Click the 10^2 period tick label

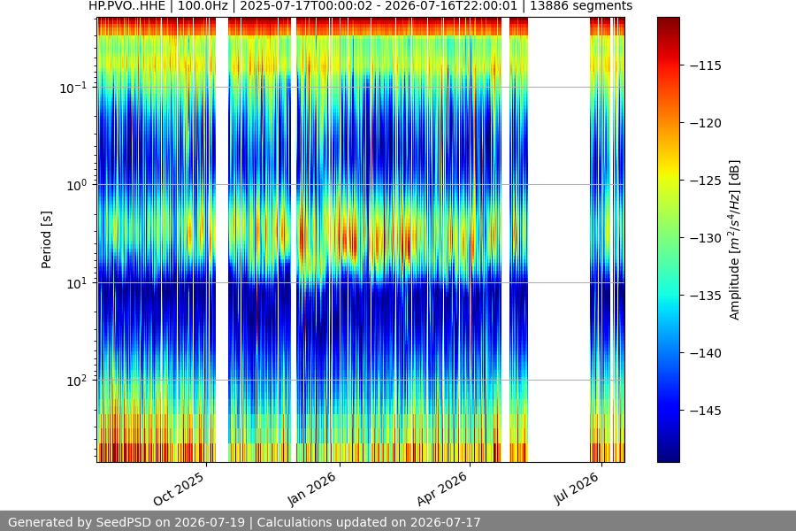[76, 381]
